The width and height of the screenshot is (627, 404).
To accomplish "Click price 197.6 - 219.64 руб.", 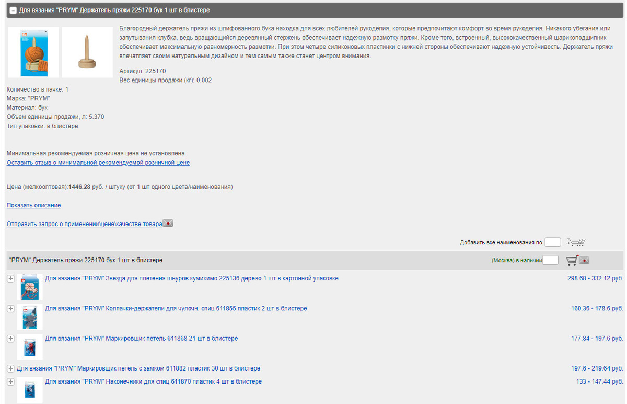I will [x=597, y=368].
